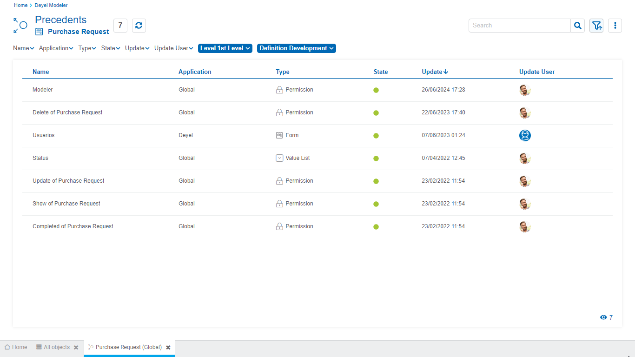Switch to the All objects tab
Viewport: 635px width, 357px height.
tap(53, 347)
